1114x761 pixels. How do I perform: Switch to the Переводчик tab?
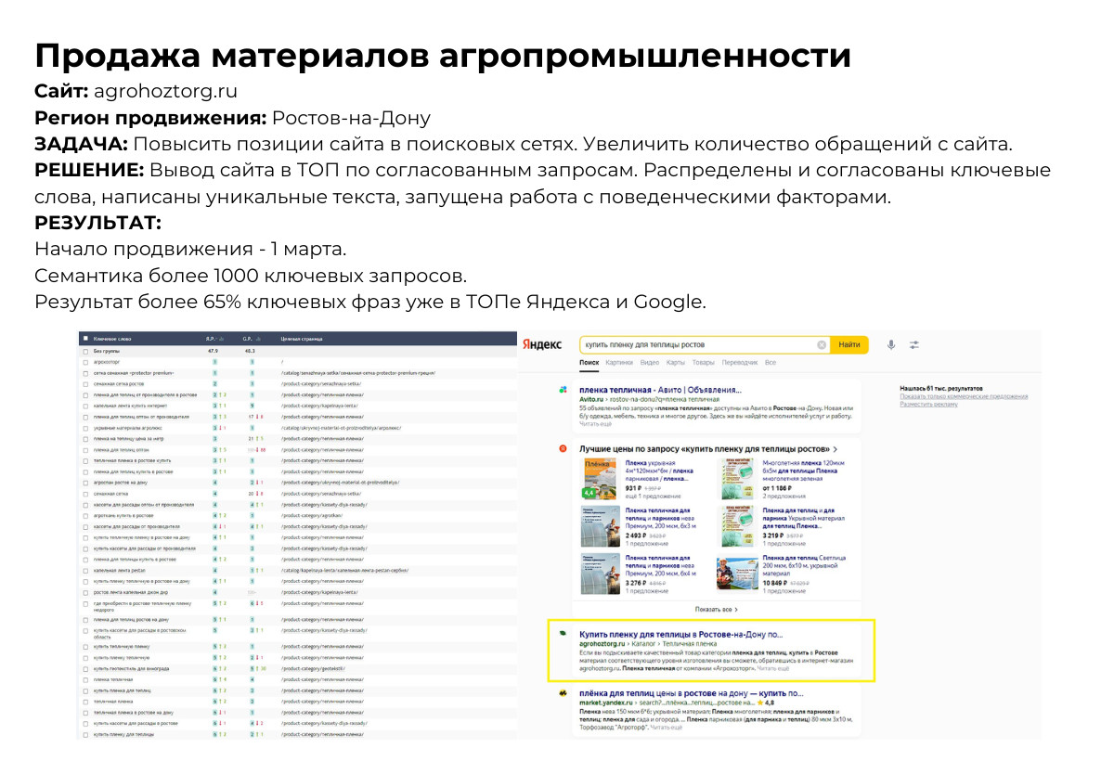[740, 363]
